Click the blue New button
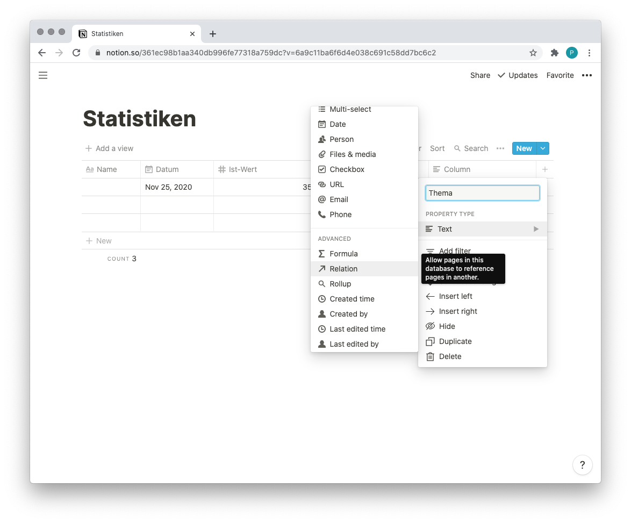The height and width of the screenshot is (523, 631). click(x=525, y=148)
